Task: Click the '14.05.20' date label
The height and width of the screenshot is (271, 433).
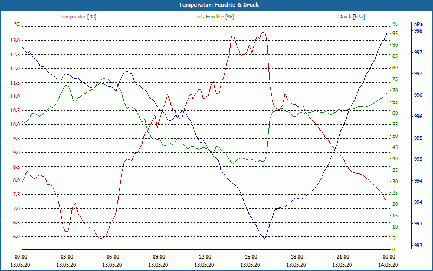Action: tap(388, 265)
